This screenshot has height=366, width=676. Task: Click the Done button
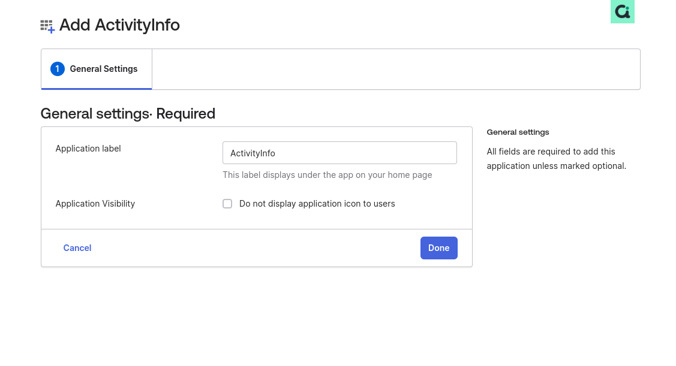(x=439, y=248)
